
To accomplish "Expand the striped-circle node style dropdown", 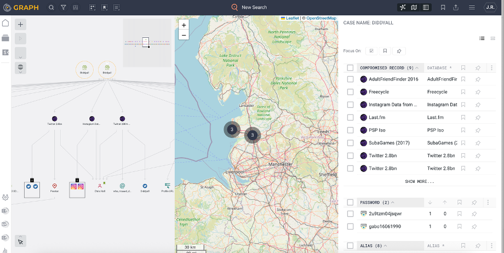I will (x=20, y=68).
